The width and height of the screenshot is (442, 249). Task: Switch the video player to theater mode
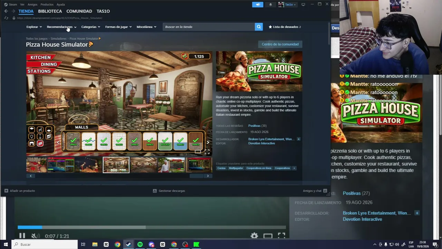(268, 236)
